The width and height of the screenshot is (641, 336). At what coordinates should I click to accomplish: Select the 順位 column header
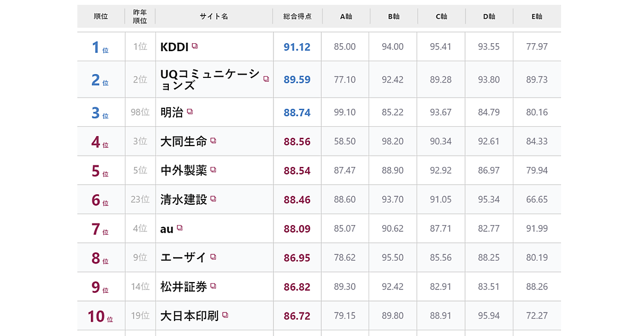tap(101, 17)
